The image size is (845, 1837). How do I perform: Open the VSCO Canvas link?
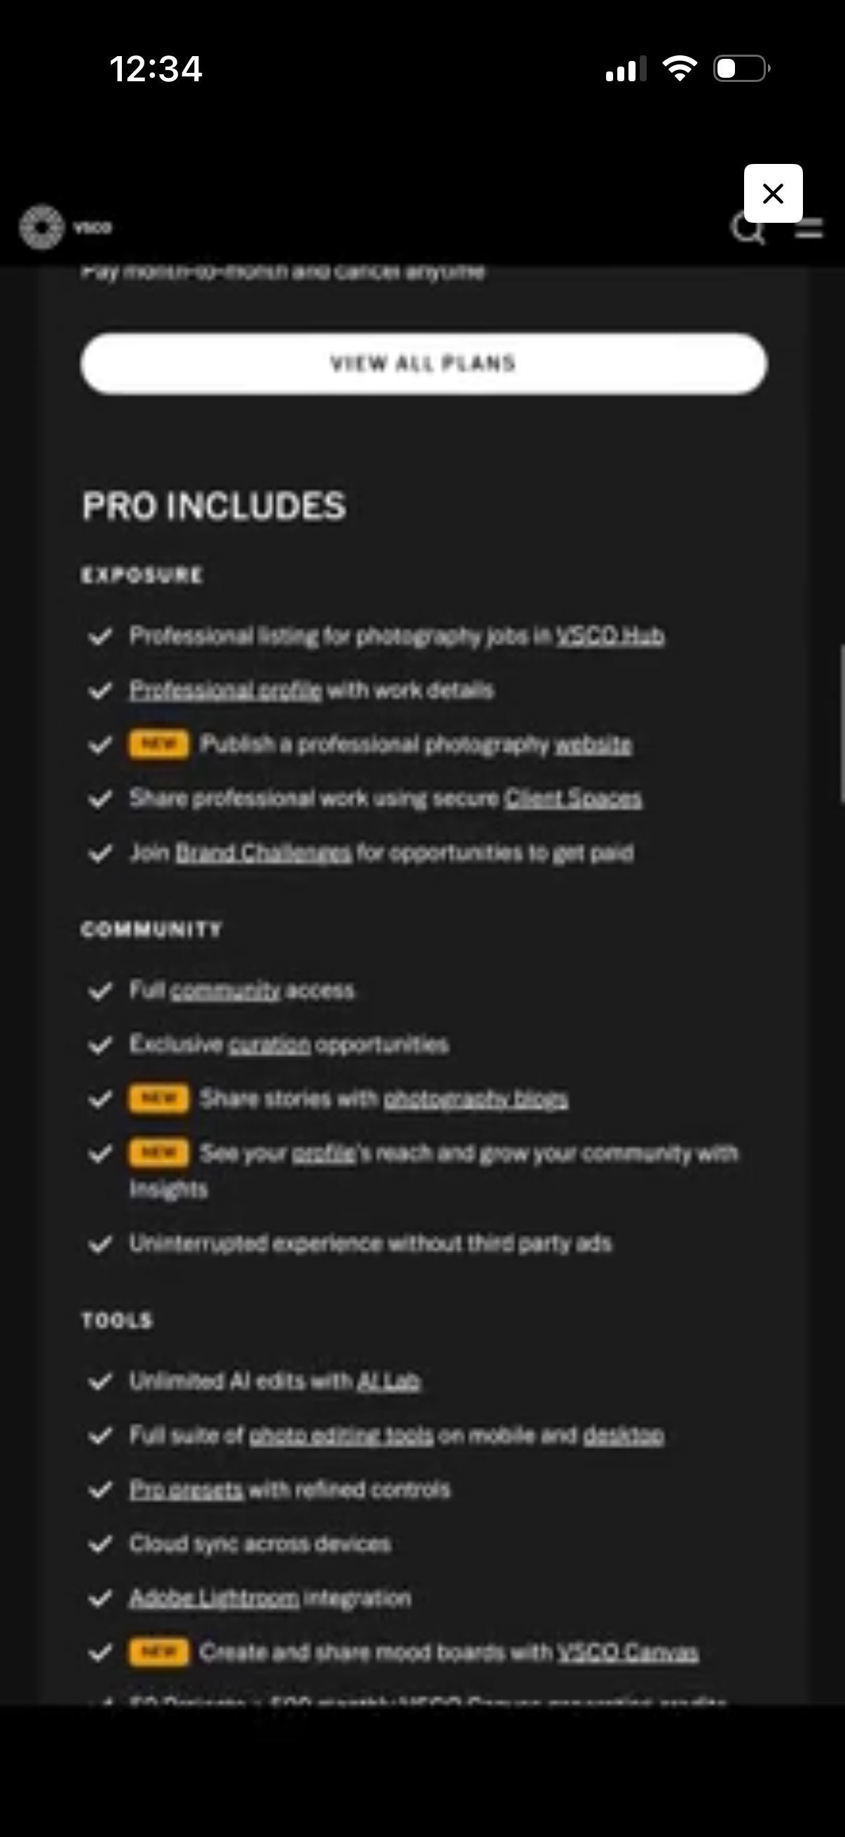coord(628,1652)
